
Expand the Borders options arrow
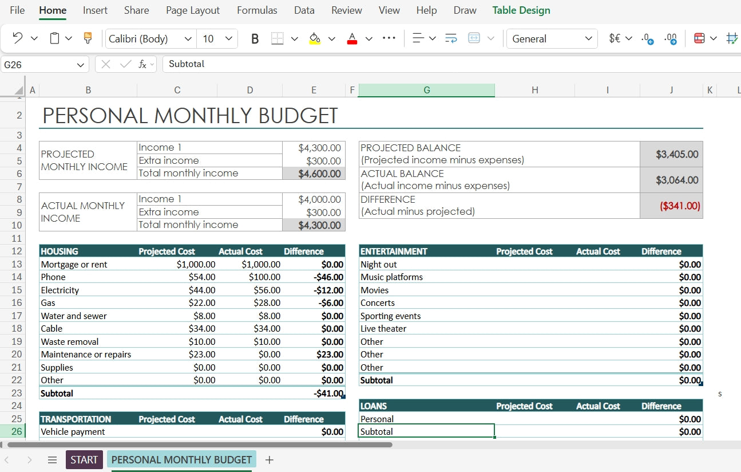coord(295,38)
